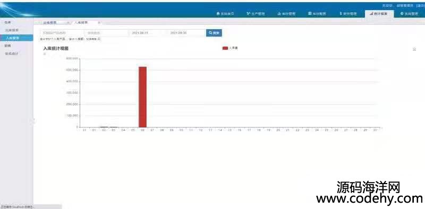Click the home icon in the top navigation
The image size is (425, 209).
218,14
